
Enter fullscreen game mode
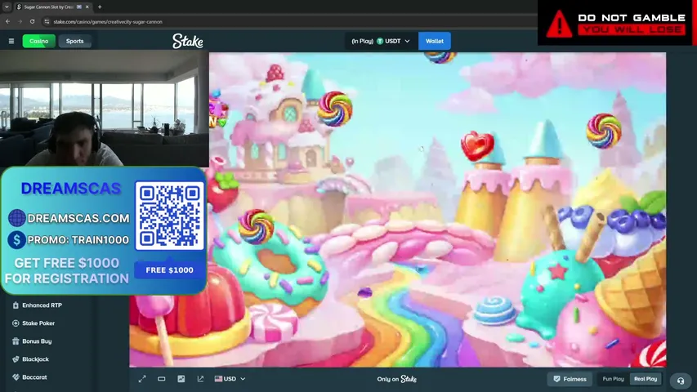pos(142,379)
